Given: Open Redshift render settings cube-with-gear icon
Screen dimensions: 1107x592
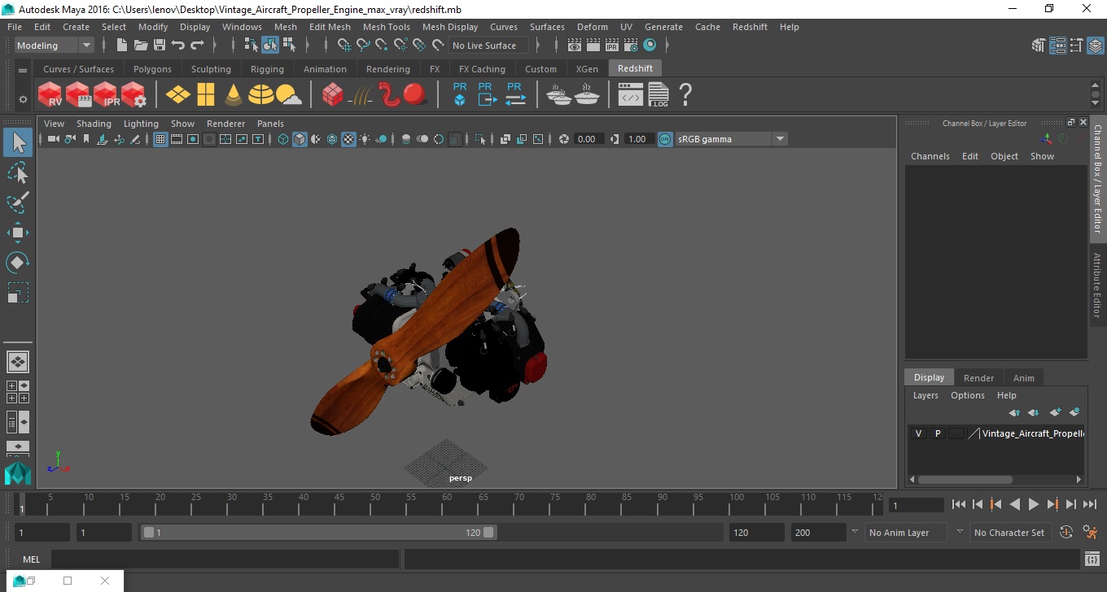Looking at the screenshot, I should pyautogui.click(x=133, y=95).
